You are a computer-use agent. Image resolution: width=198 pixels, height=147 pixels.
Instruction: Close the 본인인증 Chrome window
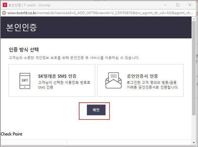click(190, 5)
